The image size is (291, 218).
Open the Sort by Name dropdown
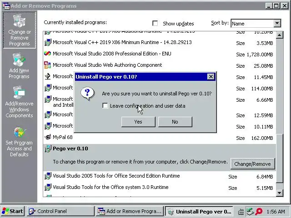(x=277, y=23)
